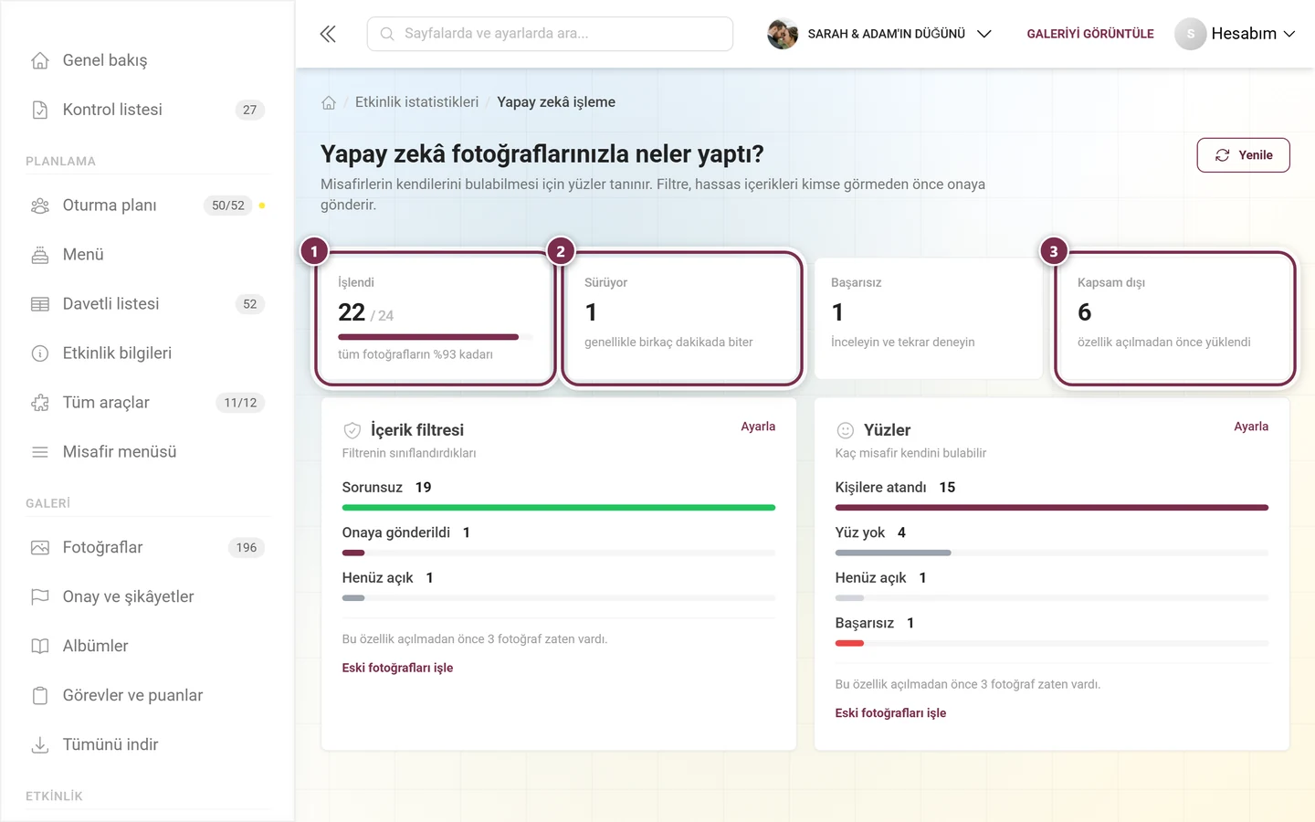The image size is (1315, 822).
Task: Click the Kişilere atandı progress bar
Action: (1052, 508)
